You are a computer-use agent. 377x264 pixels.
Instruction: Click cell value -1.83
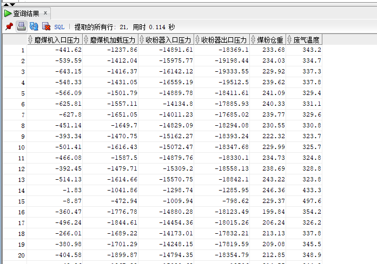tap(72, 190)
